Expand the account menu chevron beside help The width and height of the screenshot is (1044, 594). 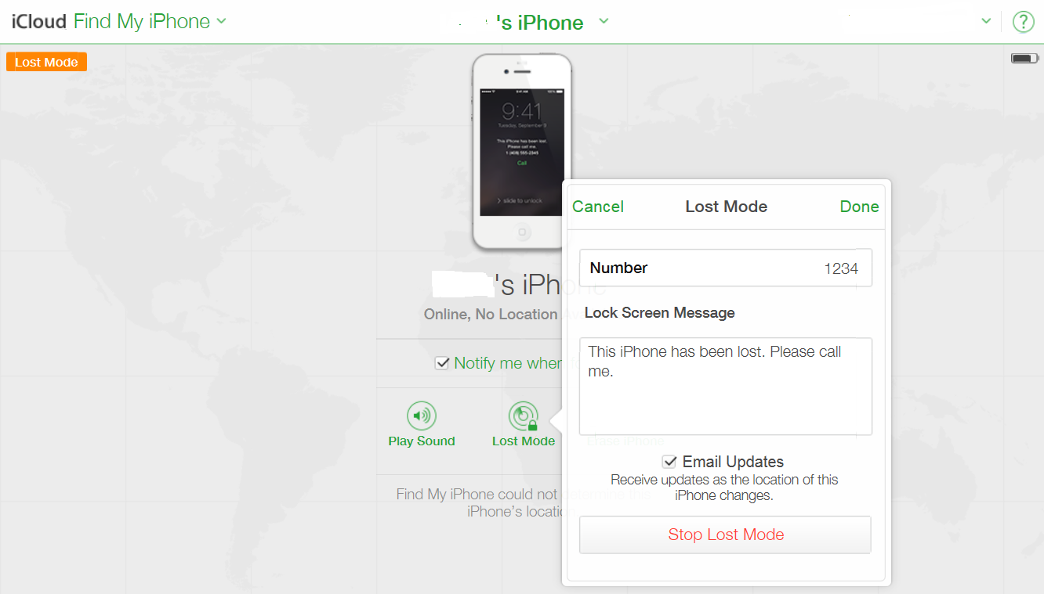pos(986,21)
